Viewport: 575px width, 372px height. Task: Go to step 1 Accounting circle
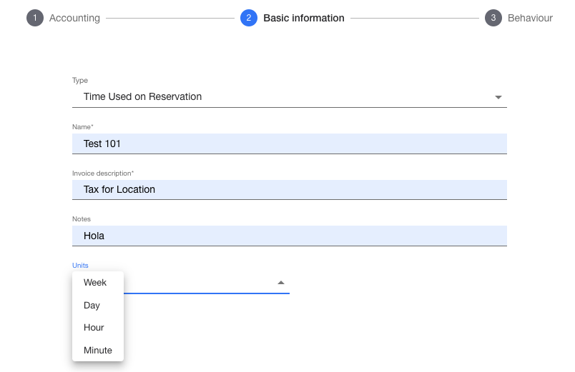click(35, 18)
